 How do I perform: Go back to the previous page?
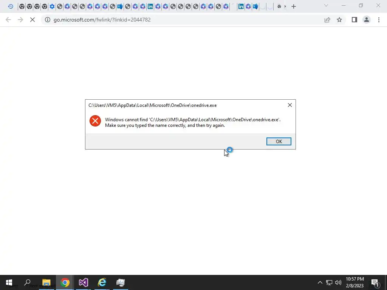pyautogui.click(x=8, y=20)
